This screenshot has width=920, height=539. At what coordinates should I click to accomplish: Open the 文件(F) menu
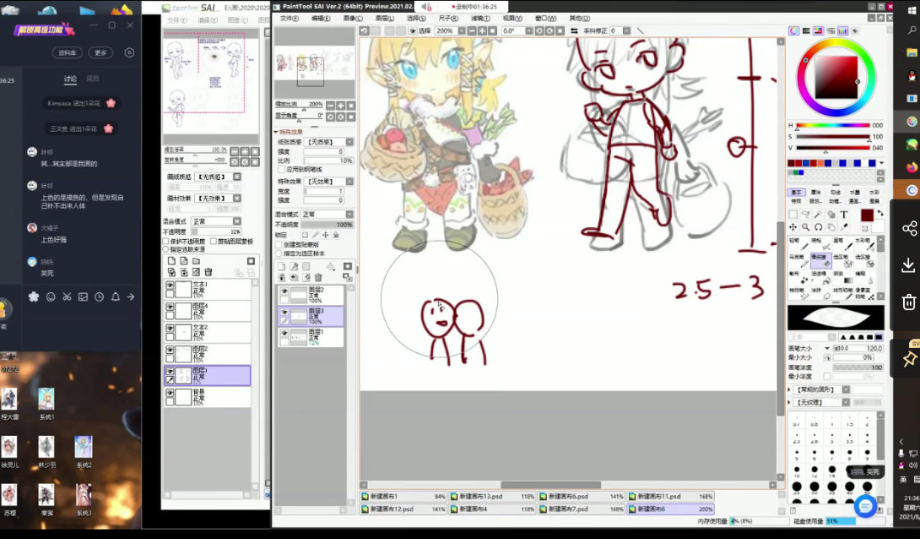pos(290,19)
